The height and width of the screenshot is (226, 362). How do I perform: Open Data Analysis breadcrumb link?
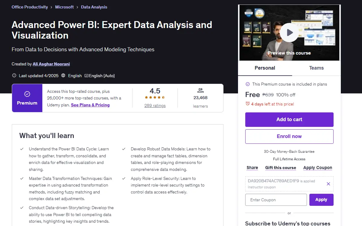tap(94, 7)
